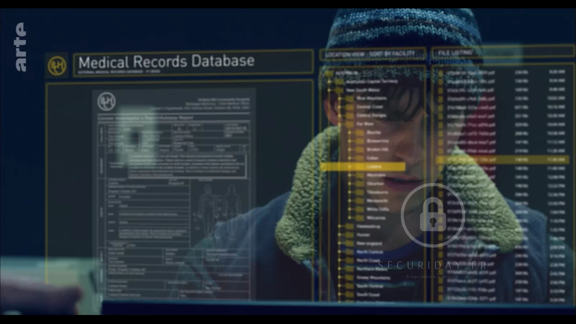Click the Hunter folder icon
576x324 pixels.
click(x=349, y=235)
